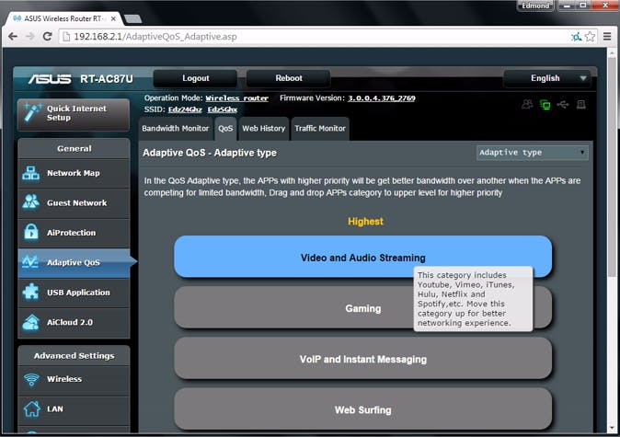Image resolution: width=620 pixels, height=437 pixels.
Task: Go back with browser back arrow
Action: pos(13,37)
